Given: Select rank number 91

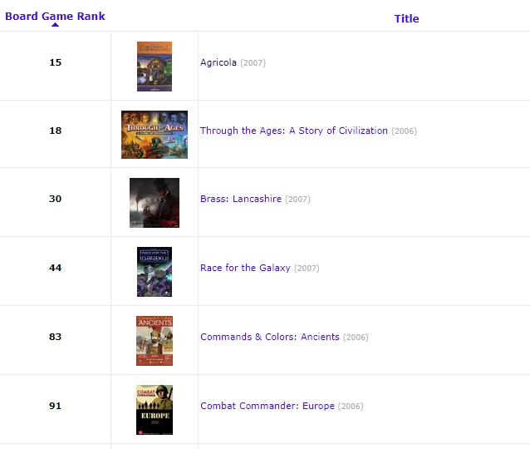Looking at the screenshot, I should tap(56, 406).
